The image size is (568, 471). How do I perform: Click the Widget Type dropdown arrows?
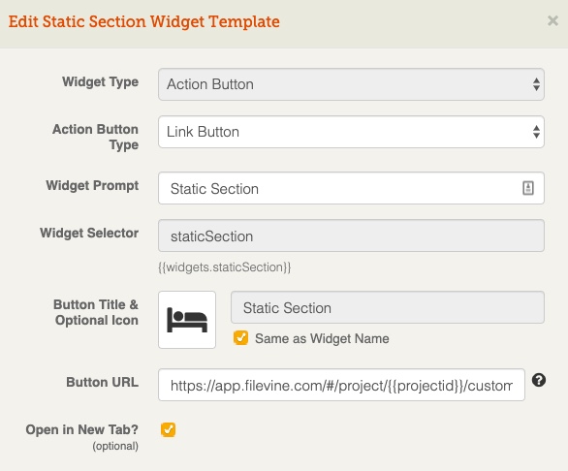(536, 84)
